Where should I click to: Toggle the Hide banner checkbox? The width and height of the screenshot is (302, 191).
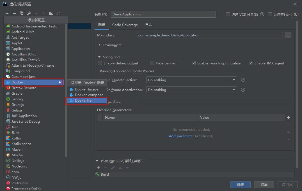point(152,63)
